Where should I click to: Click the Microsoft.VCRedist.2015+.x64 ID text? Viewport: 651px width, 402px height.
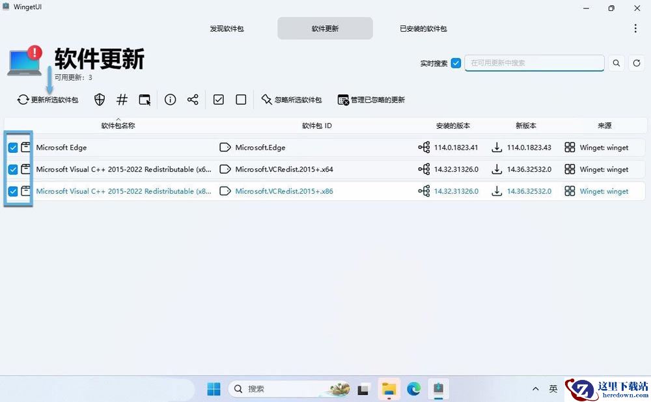click(x=284, y=169)
